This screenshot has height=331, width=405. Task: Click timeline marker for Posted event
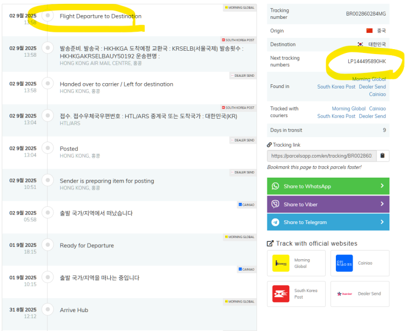point(48,148)
